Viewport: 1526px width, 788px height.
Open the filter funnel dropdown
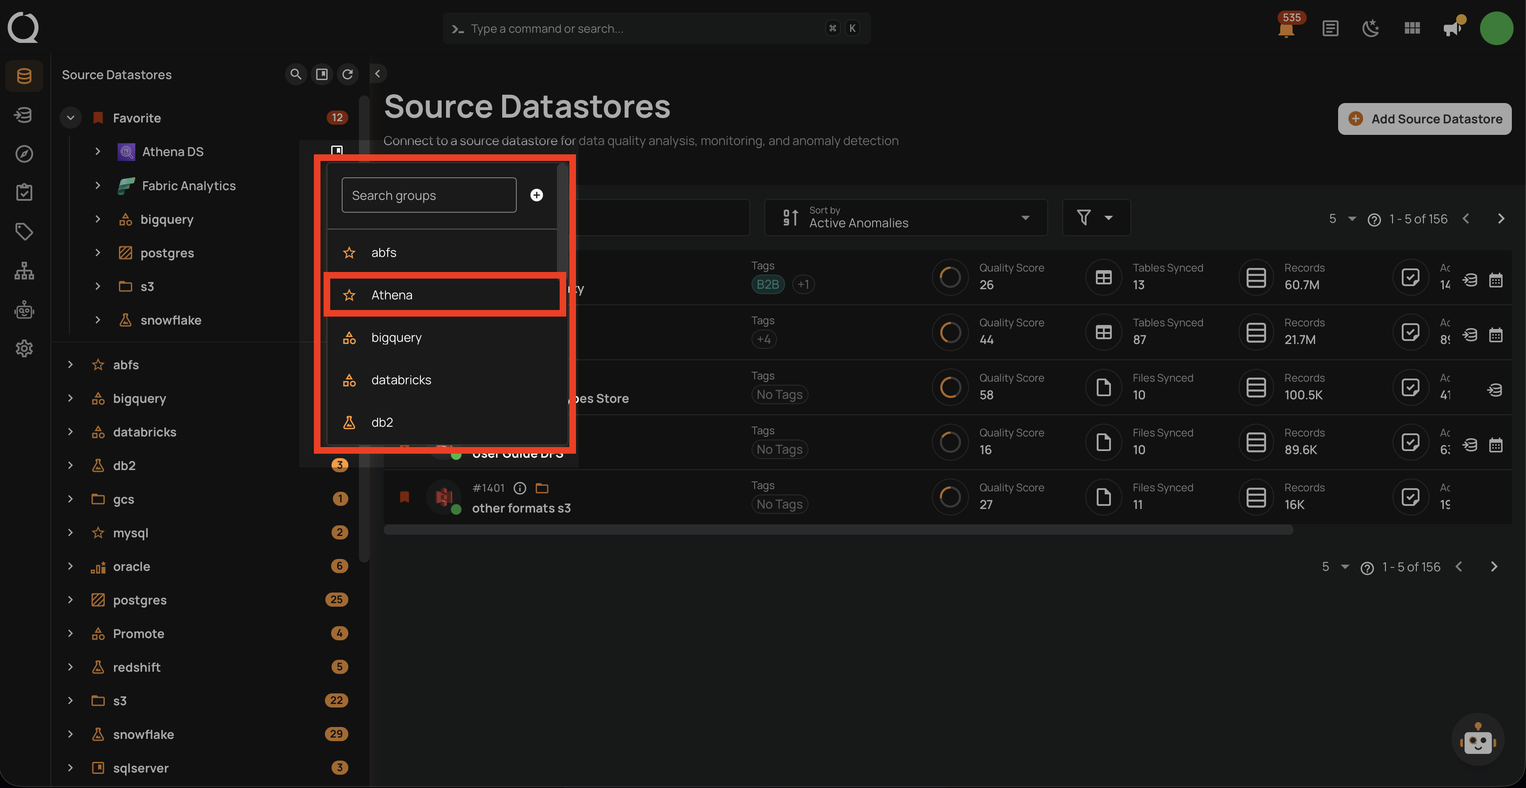1095,218
